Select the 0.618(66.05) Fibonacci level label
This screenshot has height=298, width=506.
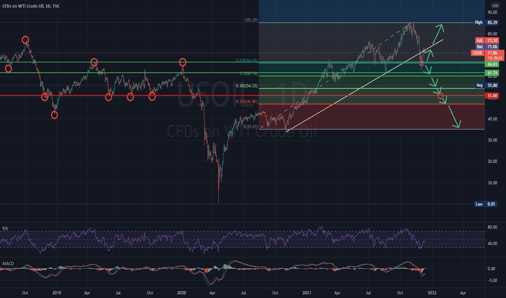[246, 60]
